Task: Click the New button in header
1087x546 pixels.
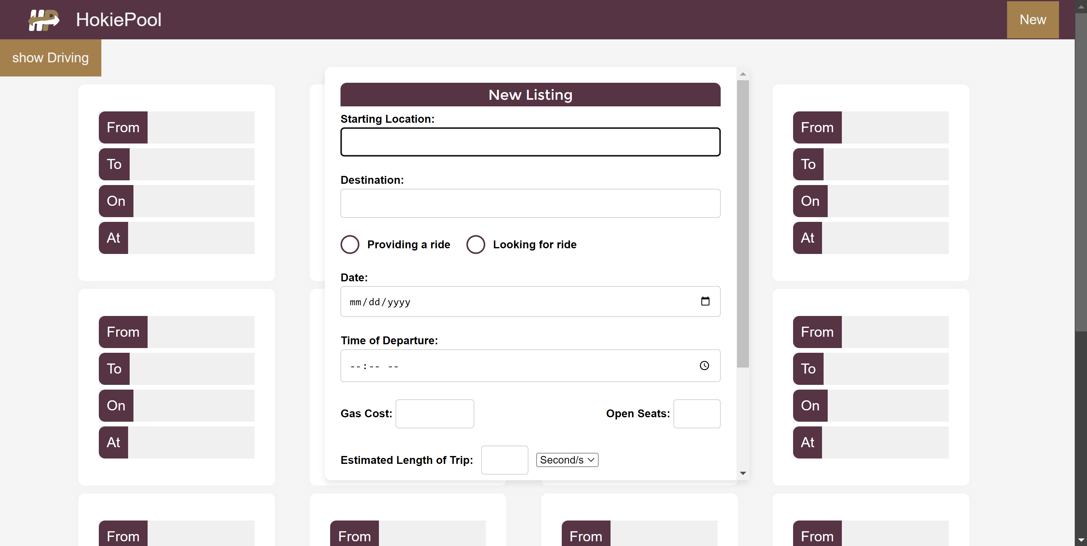Action: click(1032, 20)
